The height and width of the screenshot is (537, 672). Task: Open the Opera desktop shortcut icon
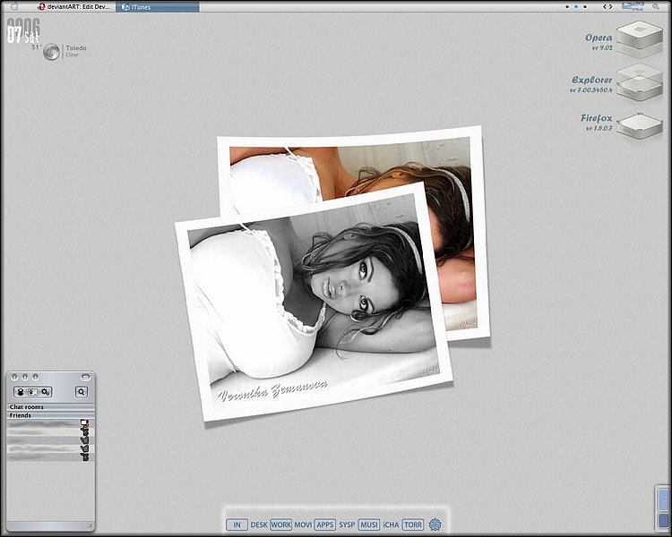(x=639, y=38)
